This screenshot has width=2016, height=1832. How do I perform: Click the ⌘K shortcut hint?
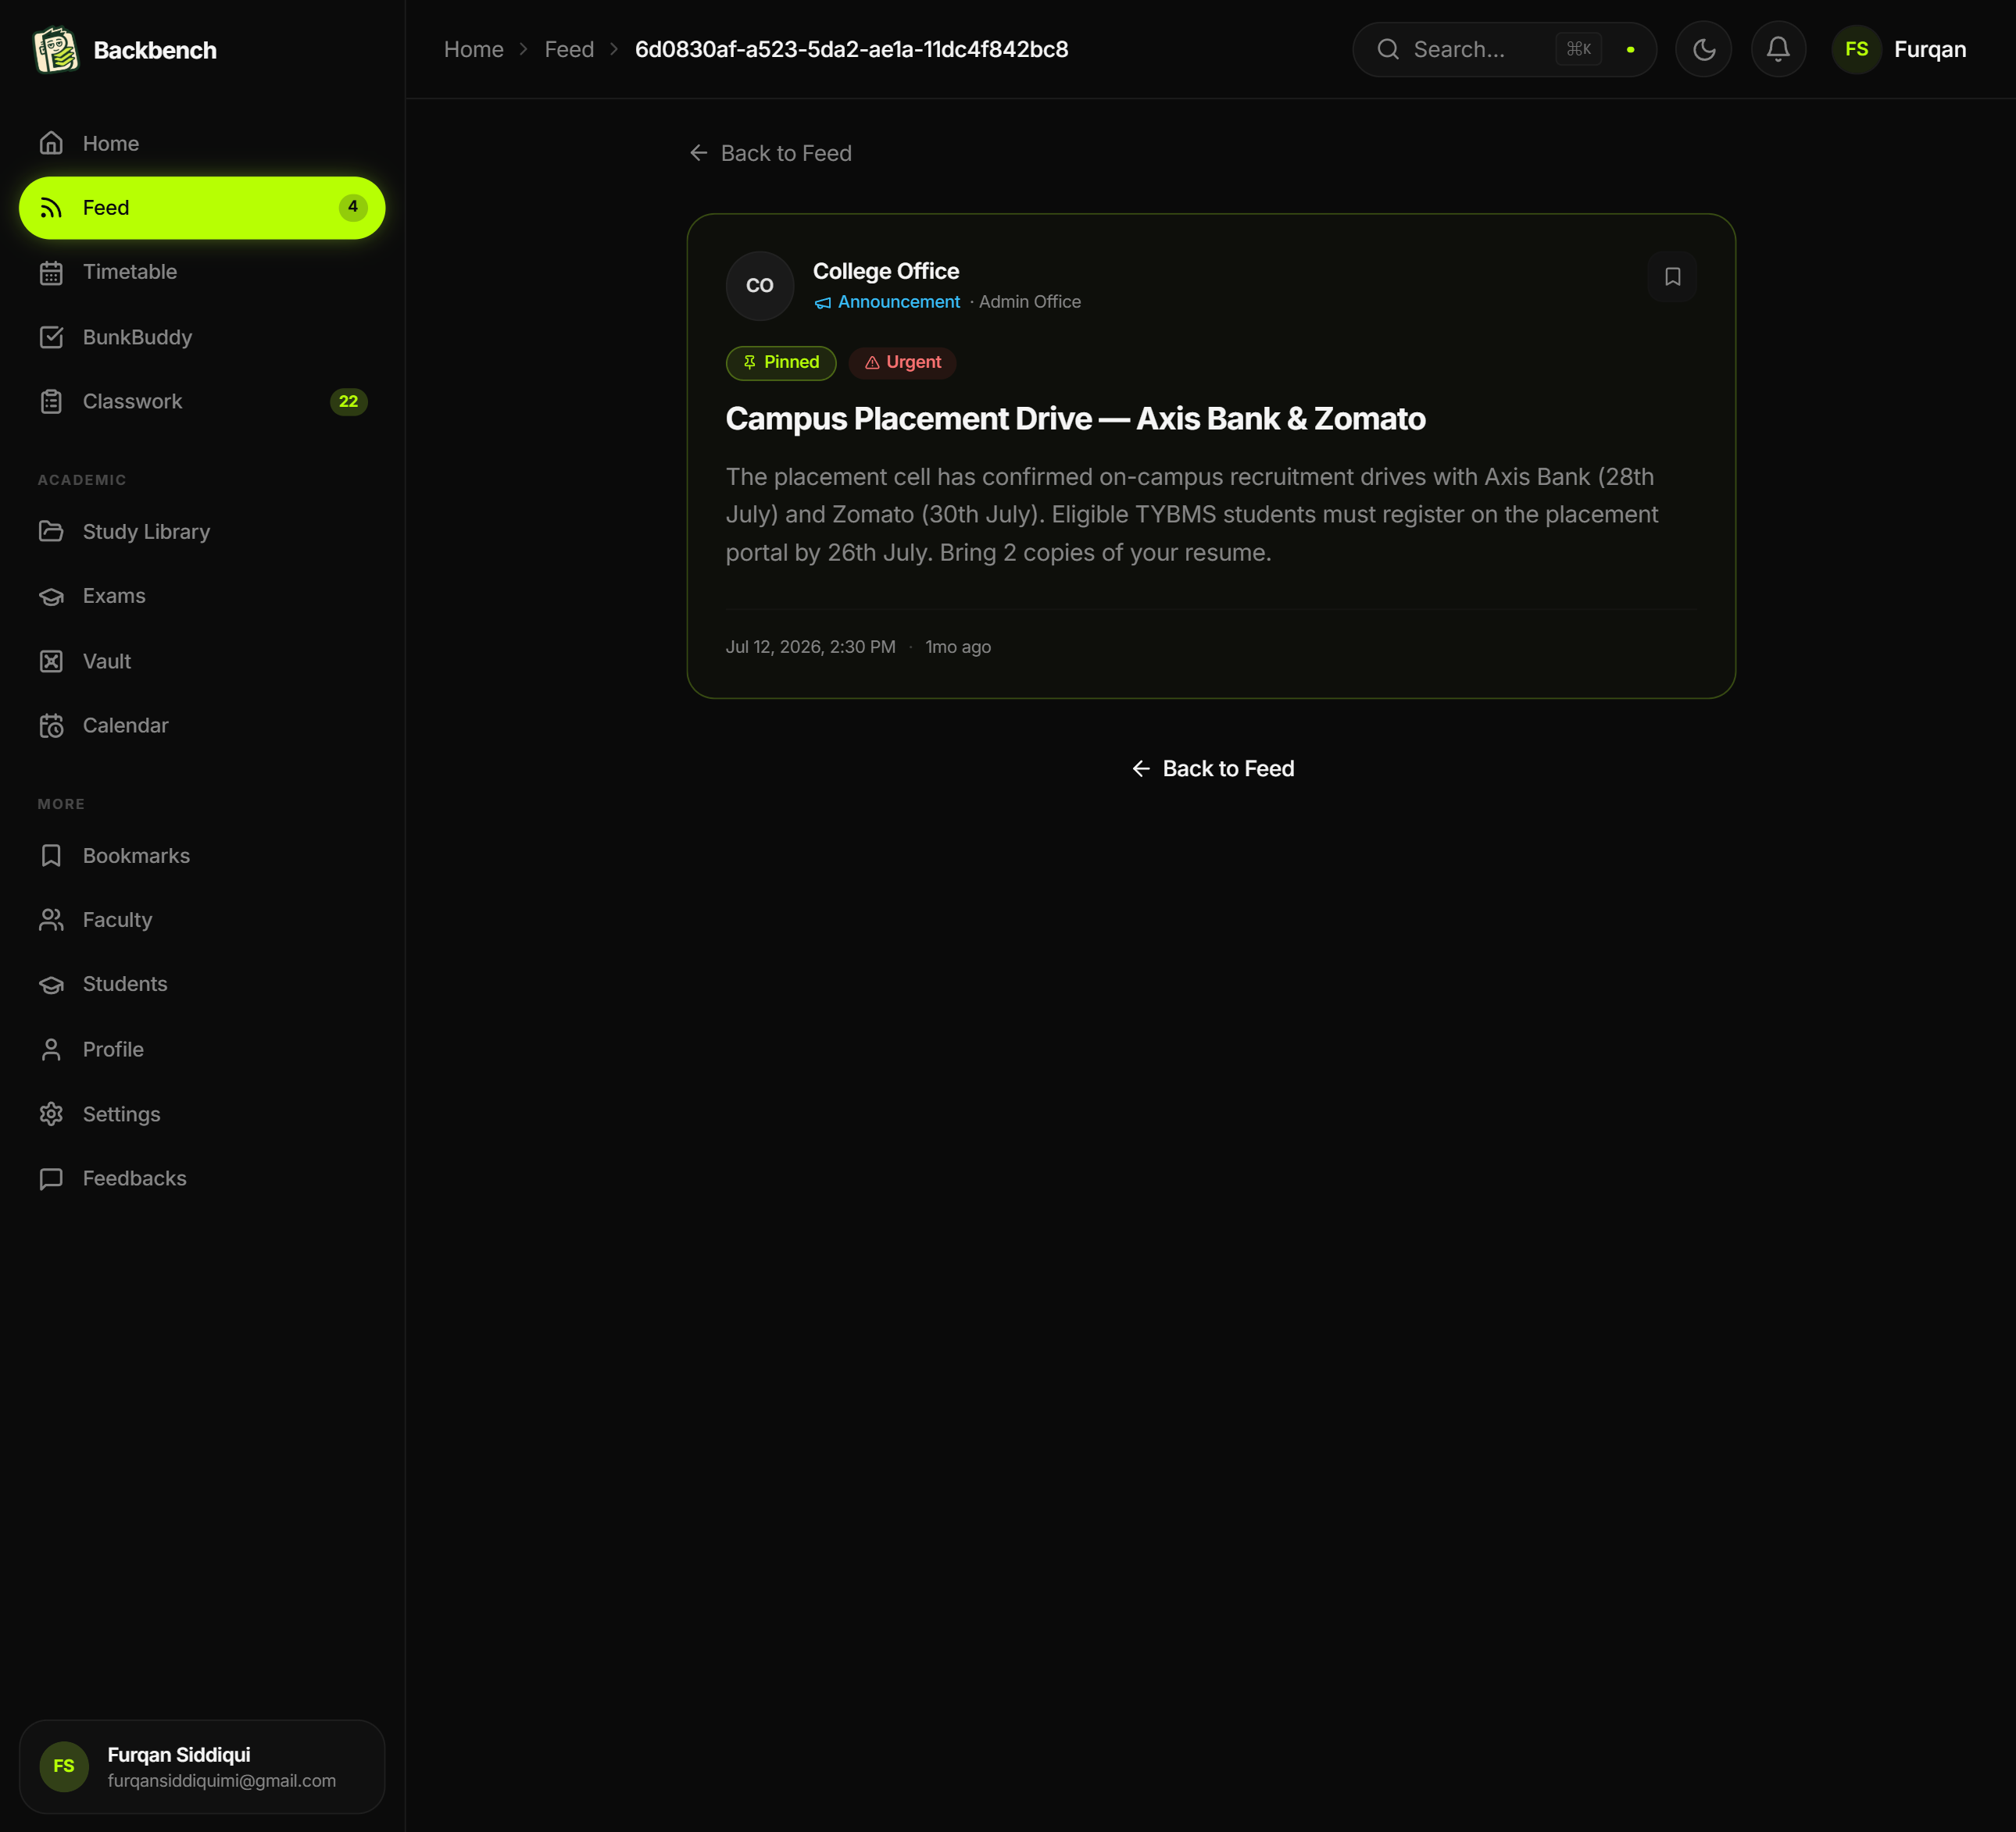1578,49
